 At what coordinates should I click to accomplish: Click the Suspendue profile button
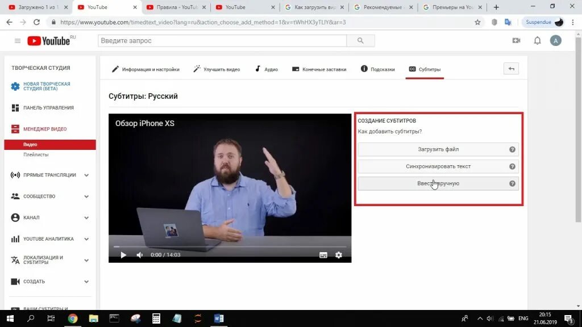pos(544,22)
